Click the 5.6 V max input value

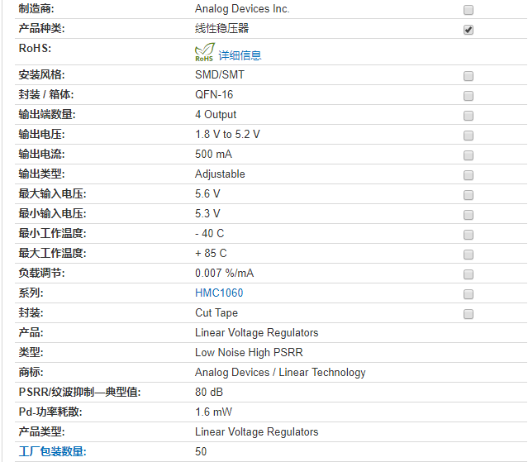click(x=207, y=194)
